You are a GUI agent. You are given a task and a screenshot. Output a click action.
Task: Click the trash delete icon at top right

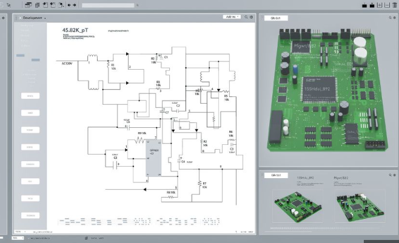pos(395,5)
